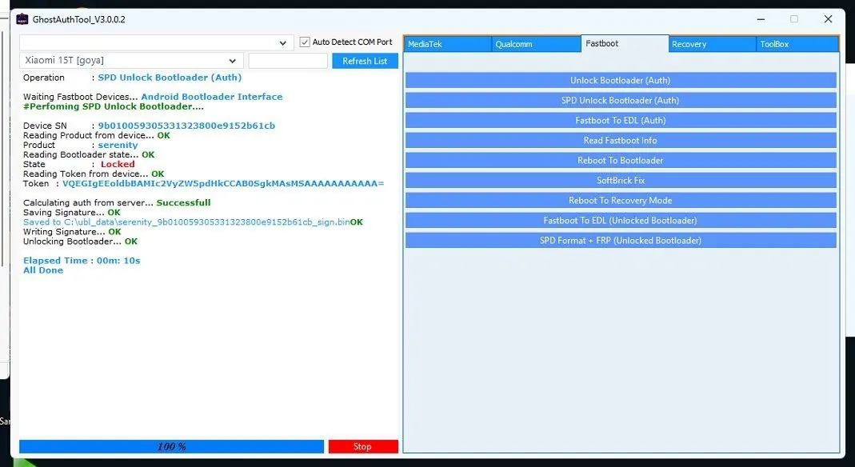The image size is (855, 467).
Task: Click '#Perfoming SPD Unlock Bootloader....' line
Action: [x=114, y=106]
